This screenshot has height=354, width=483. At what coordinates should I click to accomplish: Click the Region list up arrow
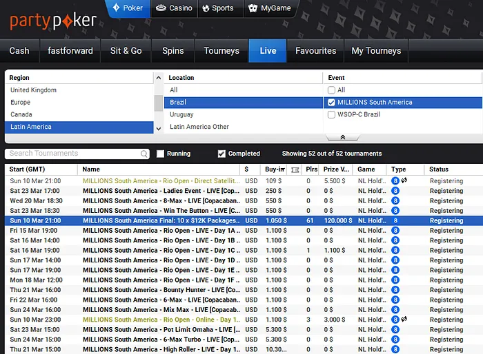coord(158,78)
